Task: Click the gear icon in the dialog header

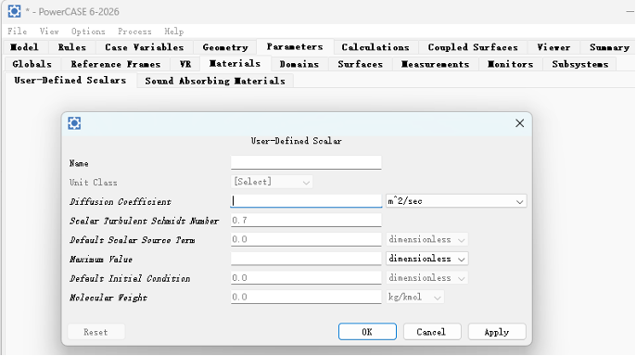Action: click(74, 123)
